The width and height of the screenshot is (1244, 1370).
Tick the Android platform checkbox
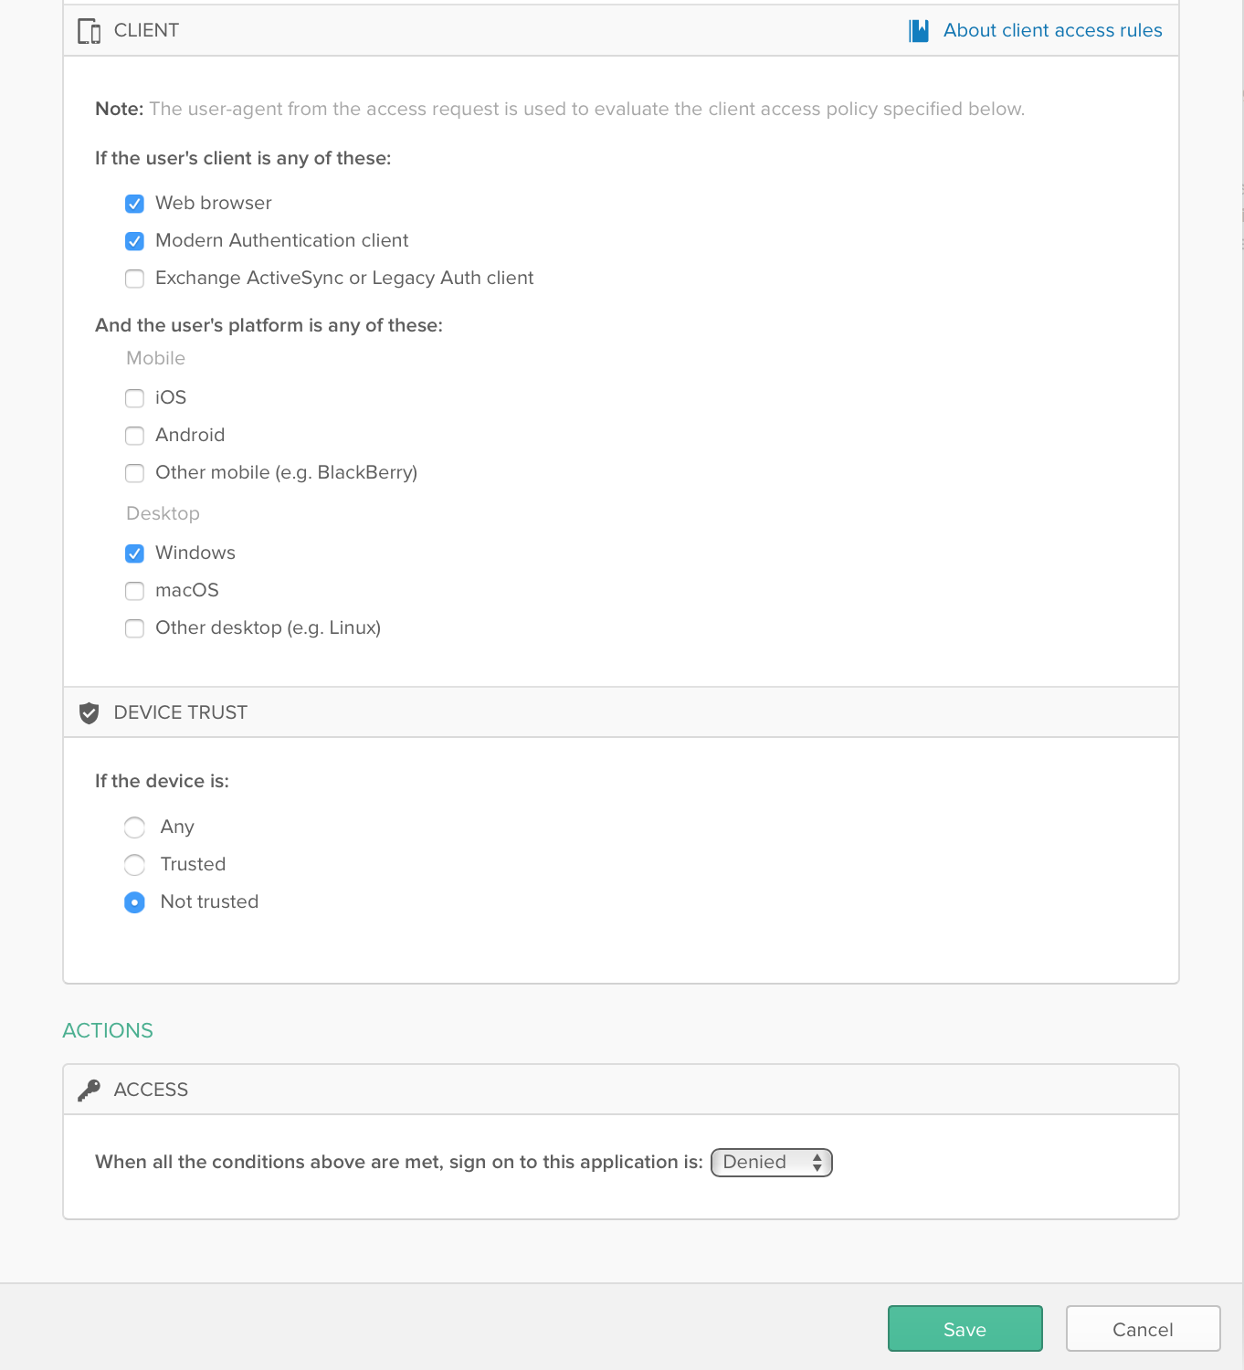click(134, 436)
